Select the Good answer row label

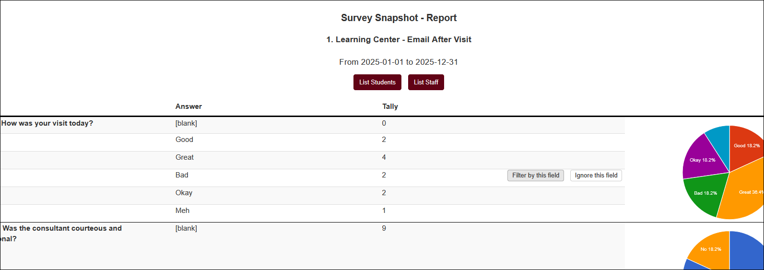(184, 140)
